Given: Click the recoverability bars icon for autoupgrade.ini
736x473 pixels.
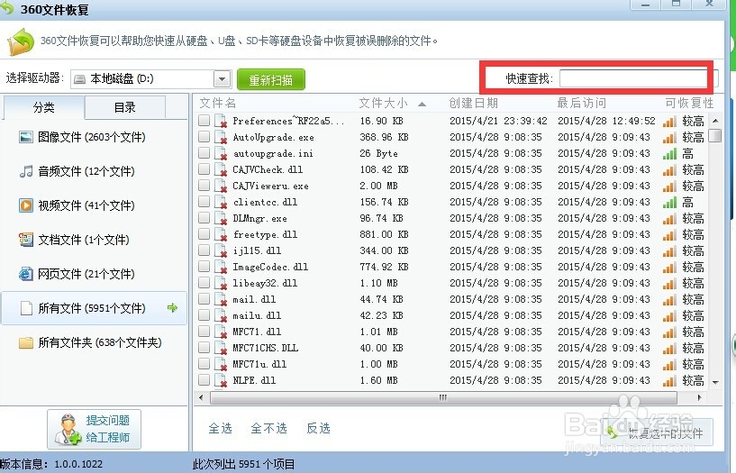Looking at the screenshot, I should (x=669, y=153).
